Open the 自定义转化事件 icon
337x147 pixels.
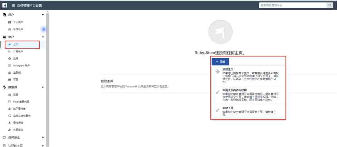9,116
